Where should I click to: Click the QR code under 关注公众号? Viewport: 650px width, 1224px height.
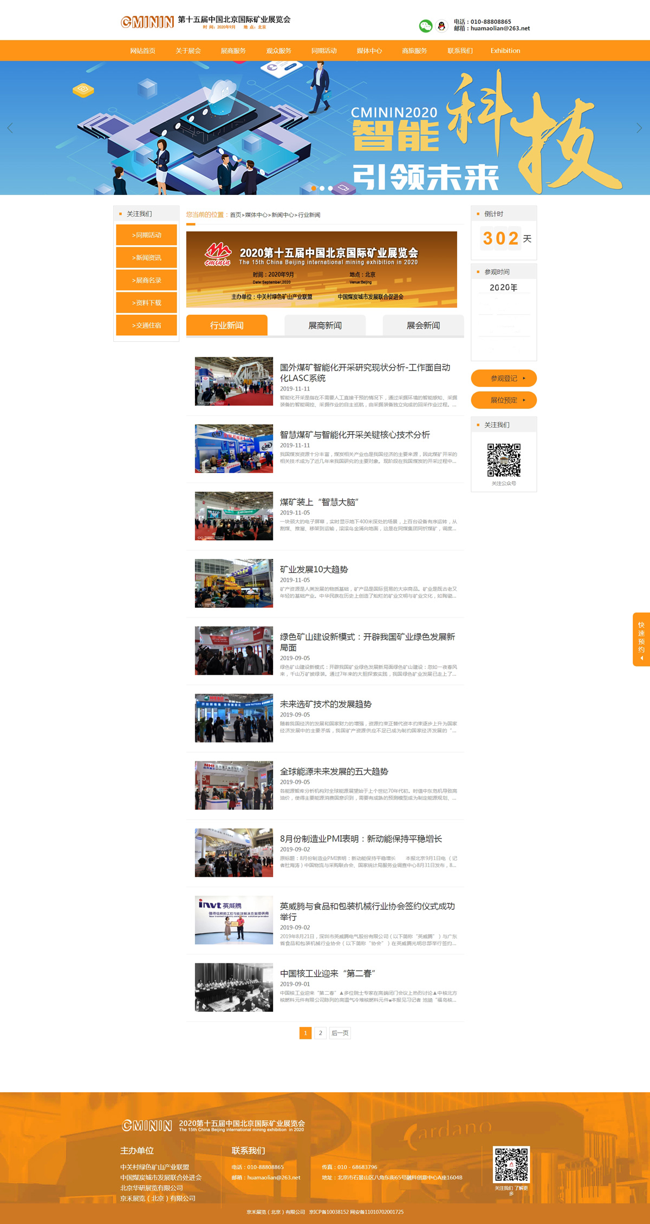click(x=504, y=460)
